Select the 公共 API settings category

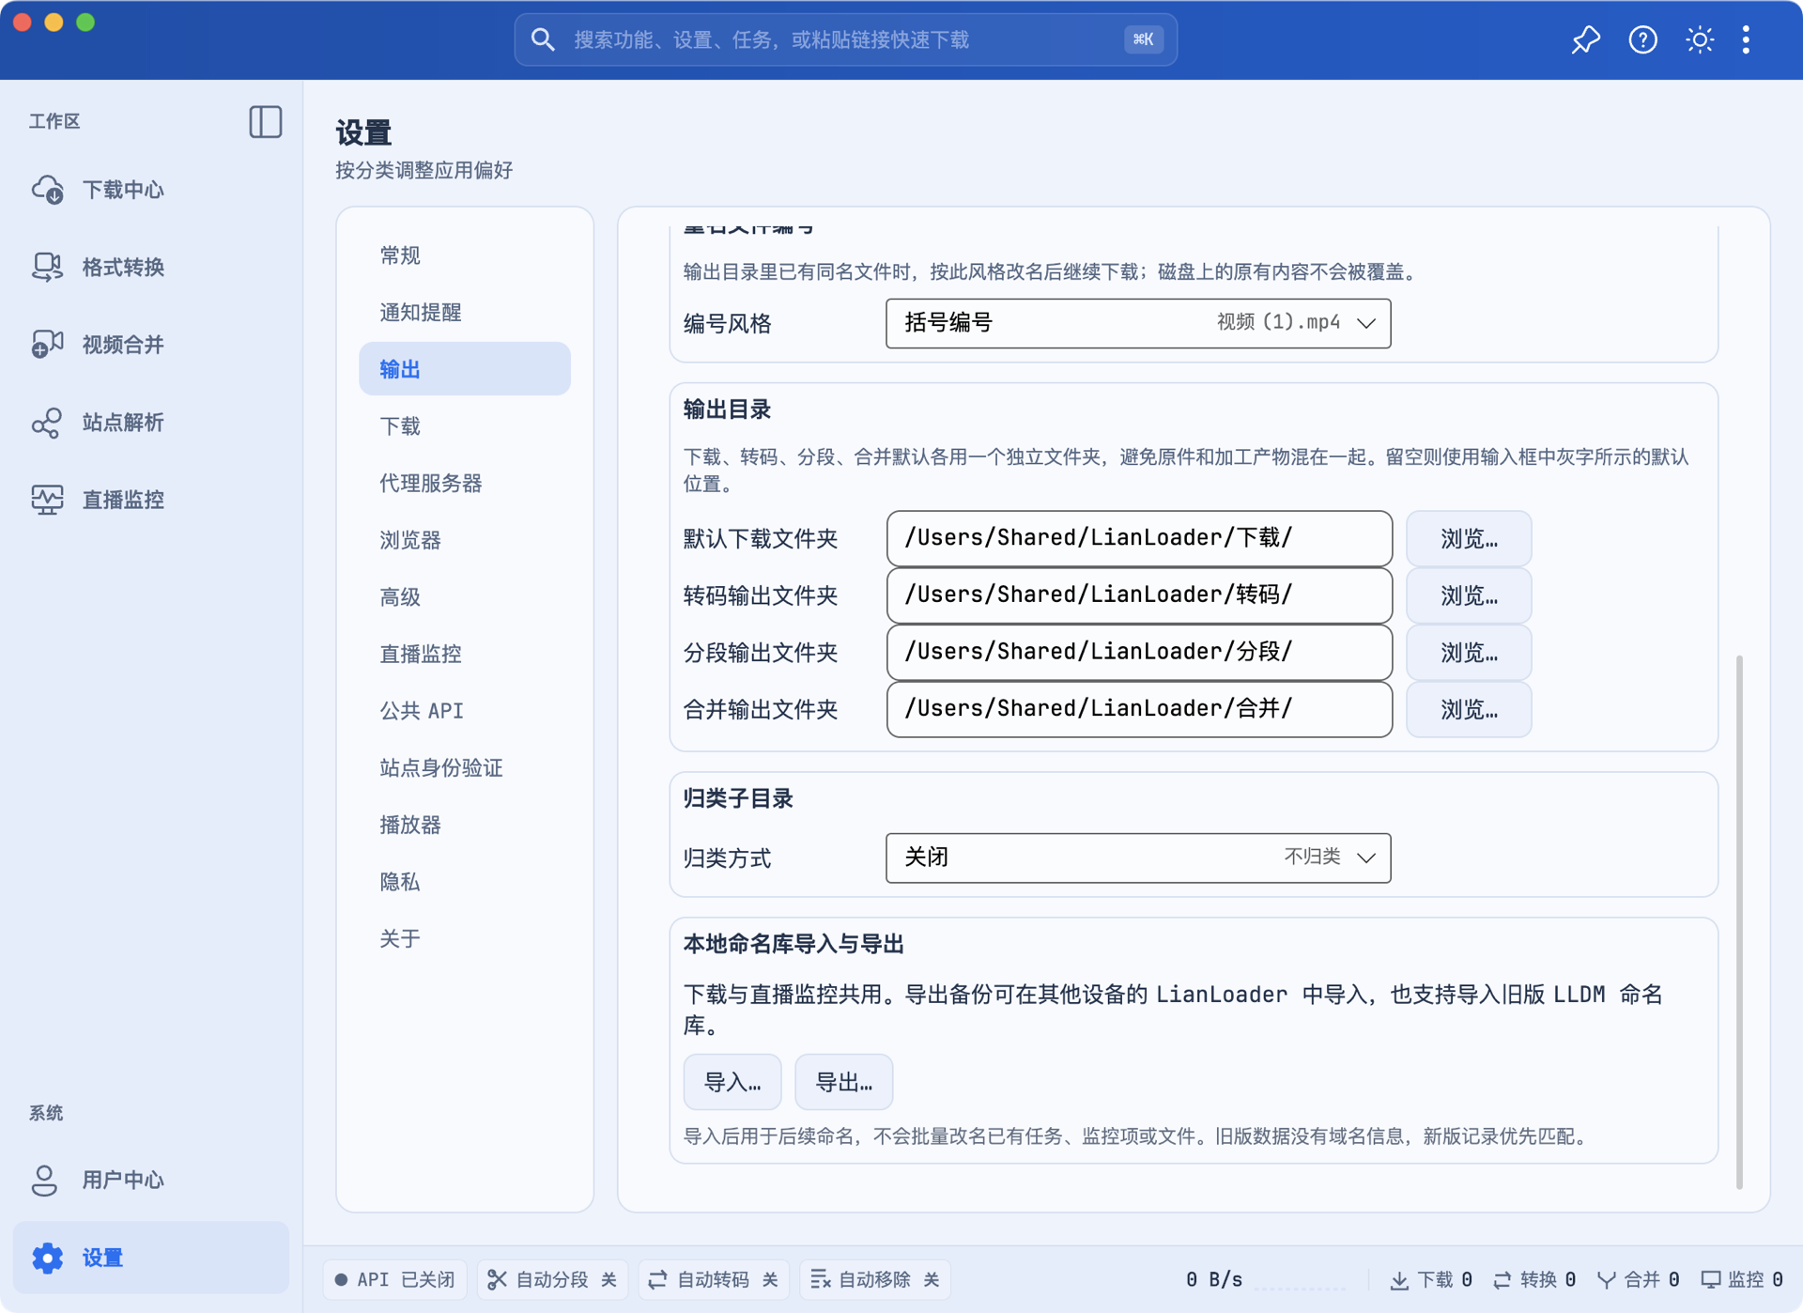pyautogui.click(x=465, y=710)
